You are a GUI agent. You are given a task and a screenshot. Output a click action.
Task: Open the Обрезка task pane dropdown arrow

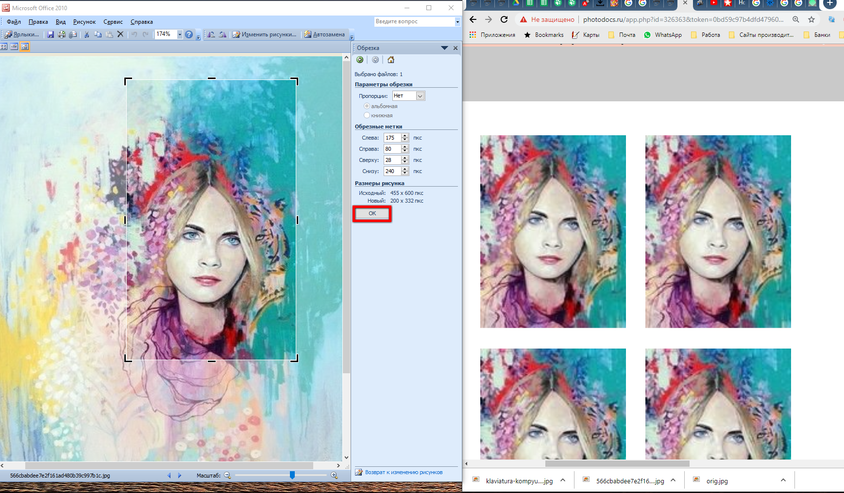pos(444,48)
